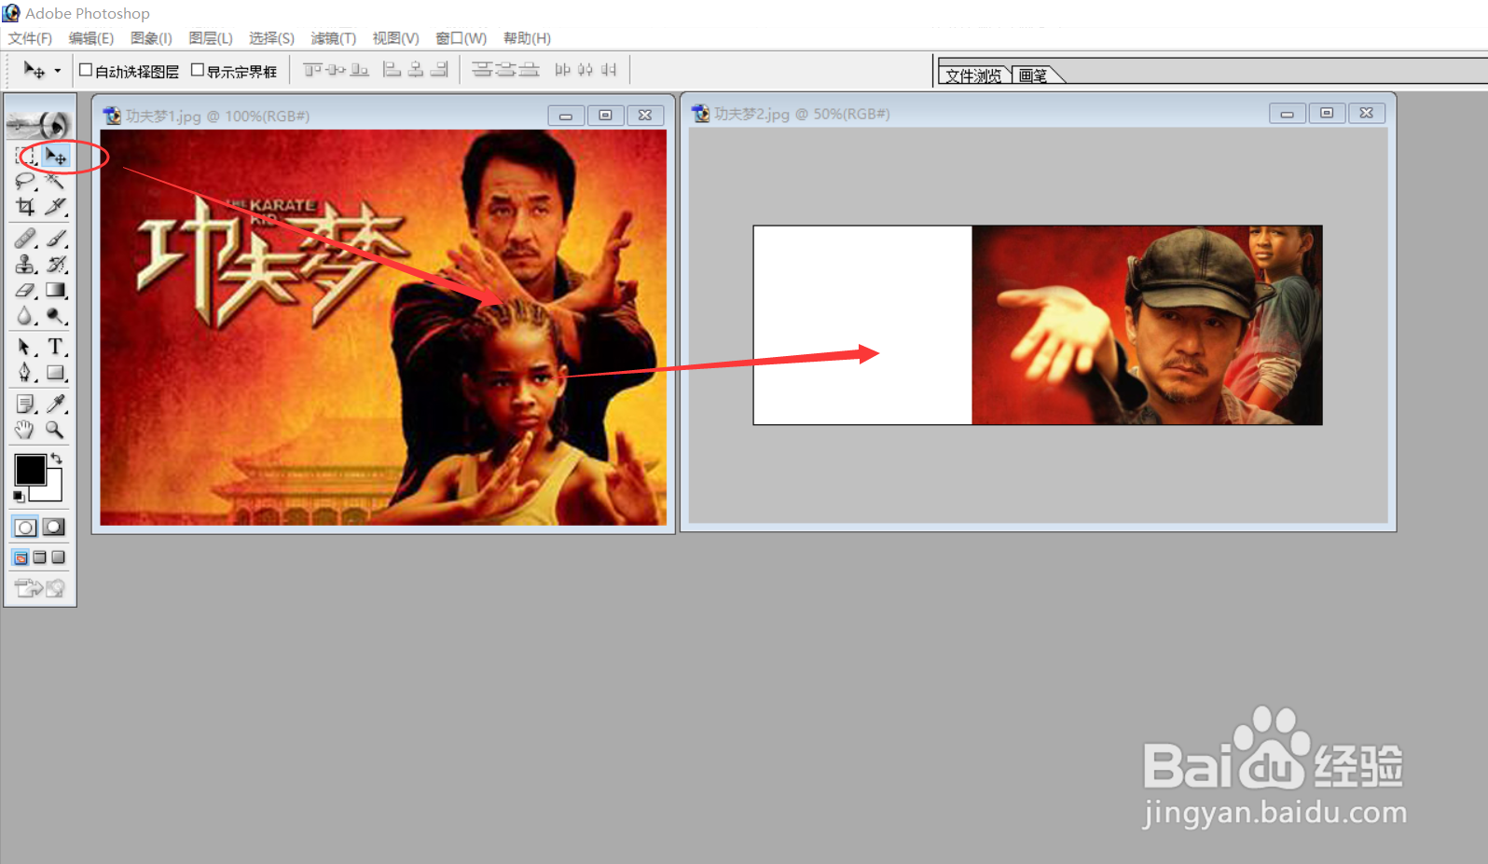The height and width of the screenshot is (864, 1488).
Task: Open the 文件(F) menu
Action: click(x=30, y=38)
